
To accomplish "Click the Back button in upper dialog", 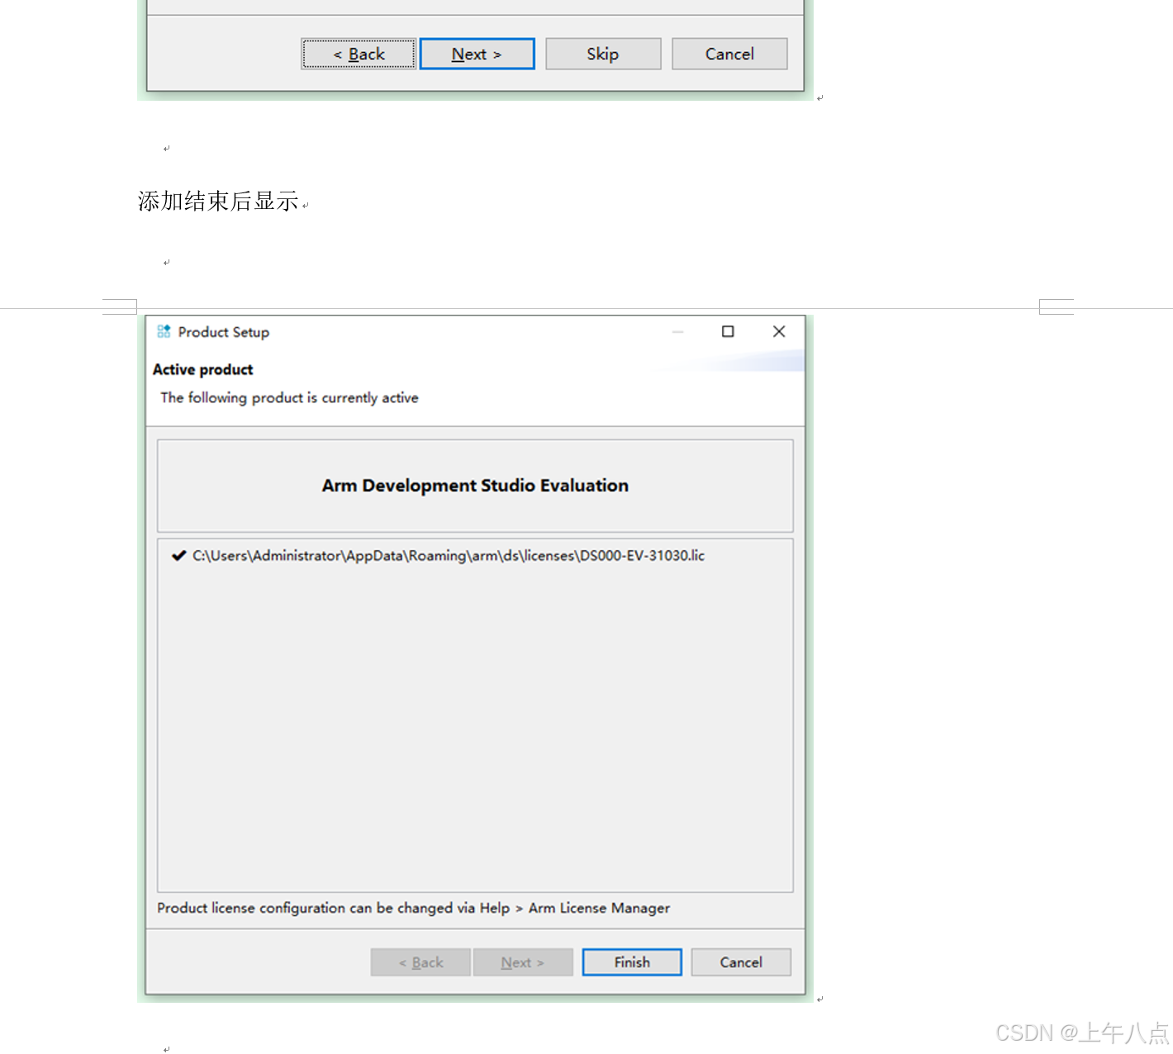I will 359,54.
